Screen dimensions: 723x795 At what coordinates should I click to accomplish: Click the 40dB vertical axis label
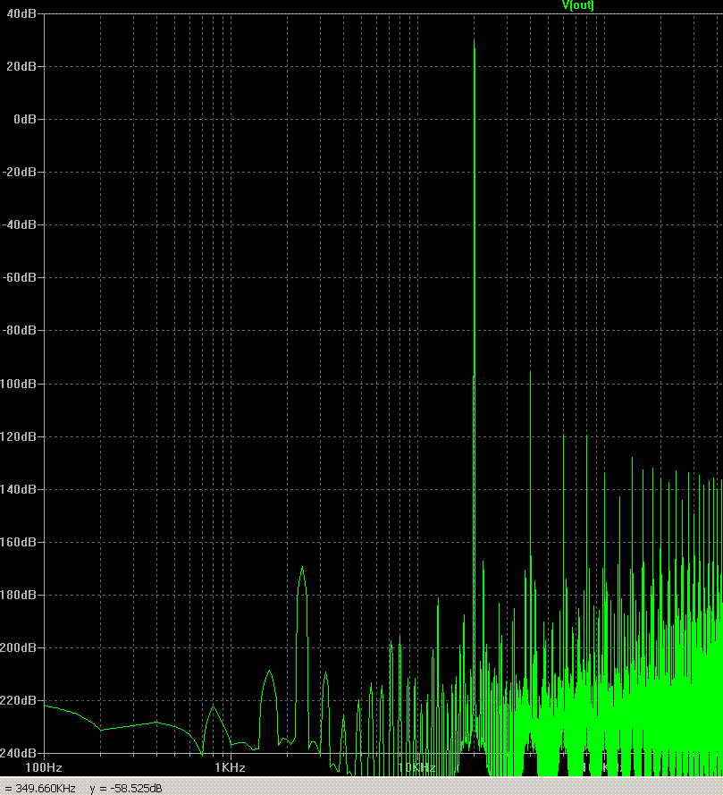pyautogui.click(x=21, y=14)
